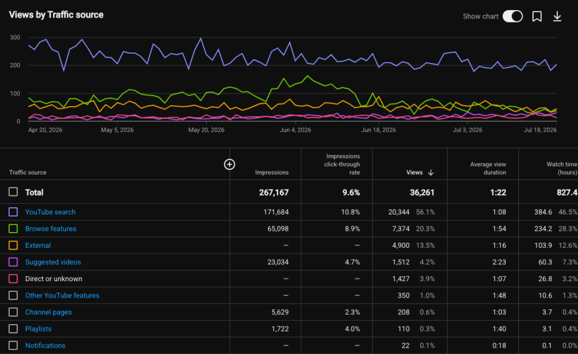Viewport: 578px width, 354px height.
Task: Click the Views sort arrow
Action: [x=431, y=173]
